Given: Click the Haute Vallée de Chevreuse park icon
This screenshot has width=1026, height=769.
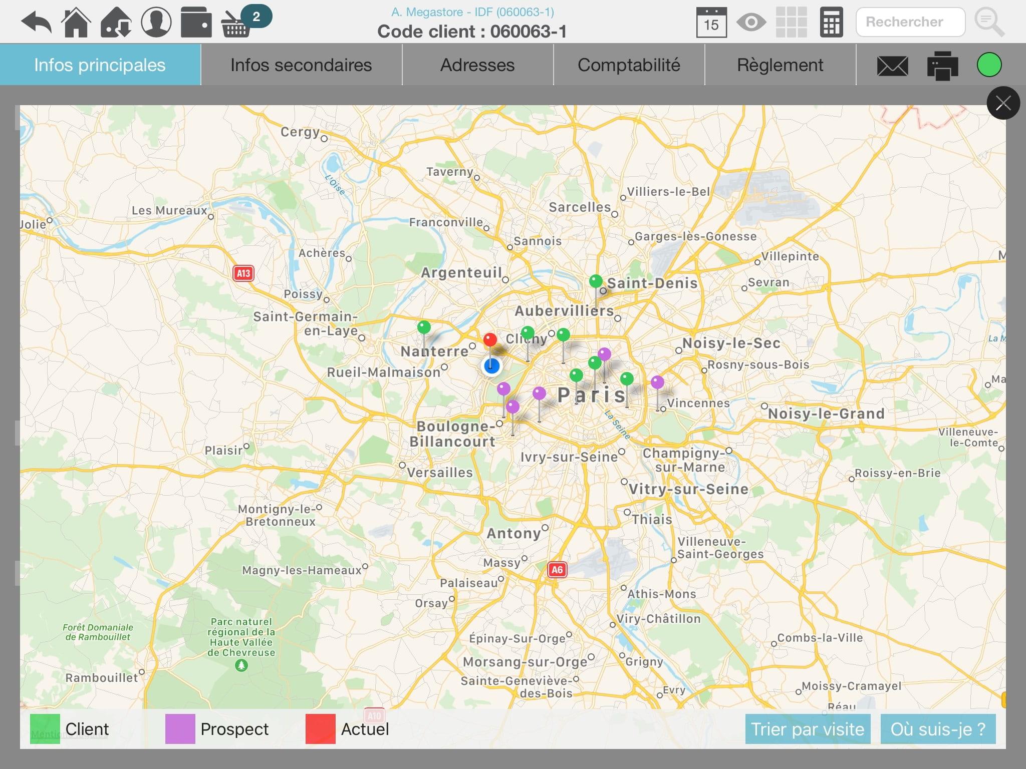Looking at the screenshot, I should point(241,665).
